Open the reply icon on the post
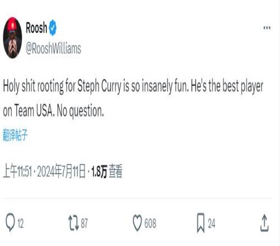Screen dimensions: 280x246 coord(10,223)
